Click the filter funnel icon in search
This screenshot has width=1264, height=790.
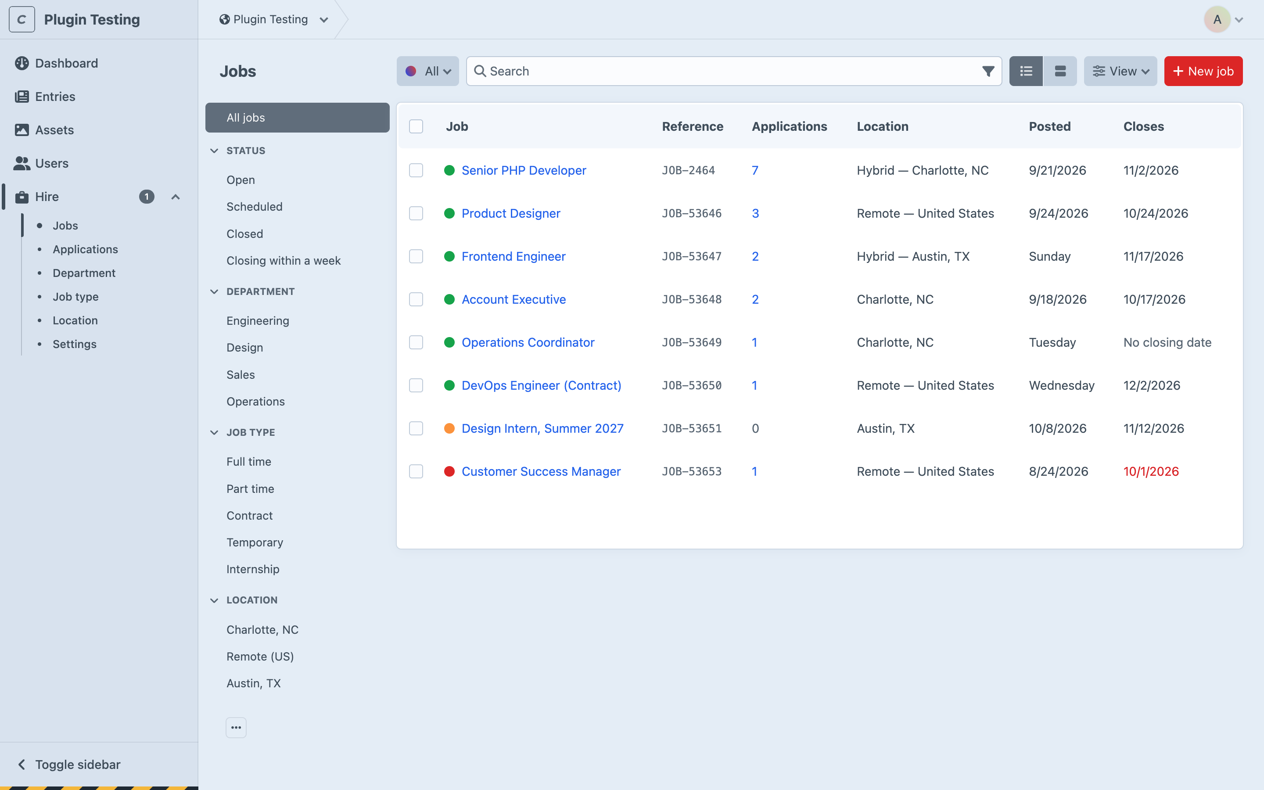click(987, 71)
